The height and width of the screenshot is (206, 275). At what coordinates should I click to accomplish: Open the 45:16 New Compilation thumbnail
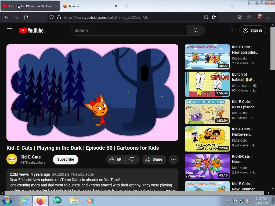(207, 166)
